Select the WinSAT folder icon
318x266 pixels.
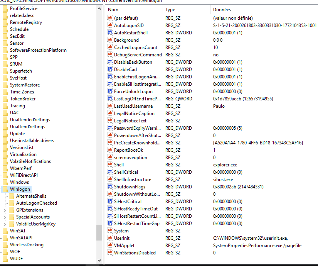tap(5, 230)
